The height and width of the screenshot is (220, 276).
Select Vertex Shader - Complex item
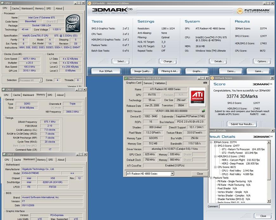[x=234, y=196]
